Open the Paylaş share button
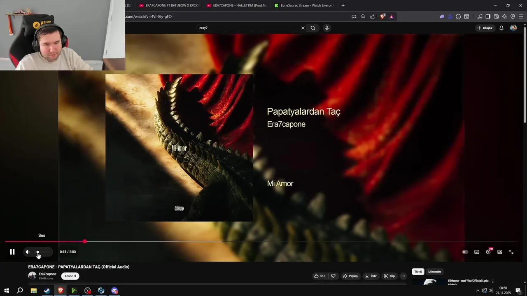This screenshot has height=296, width=527. tap(350, 276)
